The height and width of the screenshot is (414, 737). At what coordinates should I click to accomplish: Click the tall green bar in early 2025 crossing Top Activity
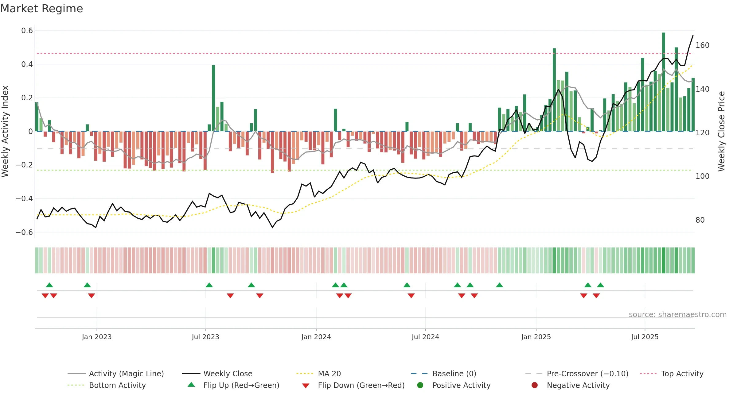coord(554,90)
